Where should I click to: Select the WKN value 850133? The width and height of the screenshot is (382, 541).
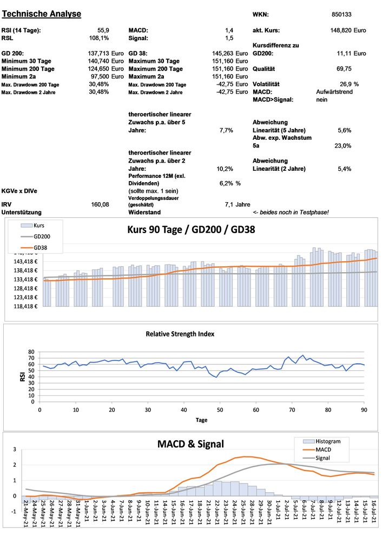click(341, 15)
